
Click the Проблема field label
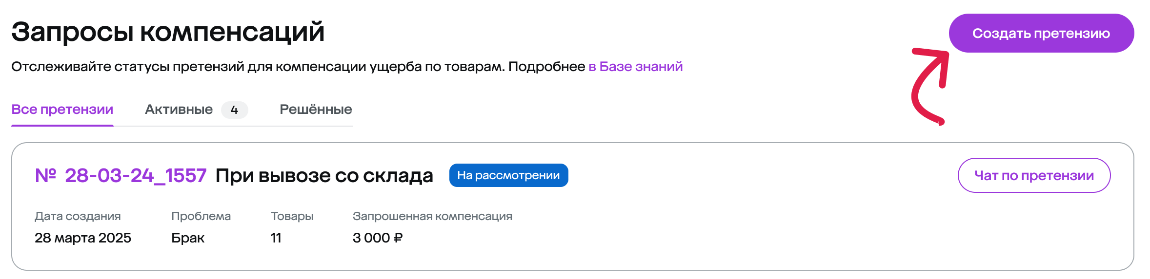tap(201, 216)
